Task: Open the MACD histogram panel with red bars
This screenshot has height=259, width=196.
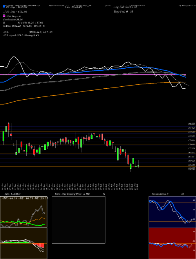Action: tap(24, 243)
